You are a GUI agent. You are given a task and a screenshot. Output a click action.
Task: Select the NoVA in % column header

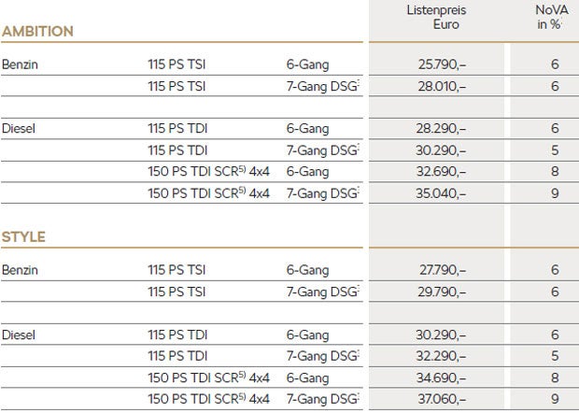(551, 17)
